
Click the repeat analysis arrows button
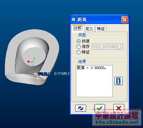81,108
